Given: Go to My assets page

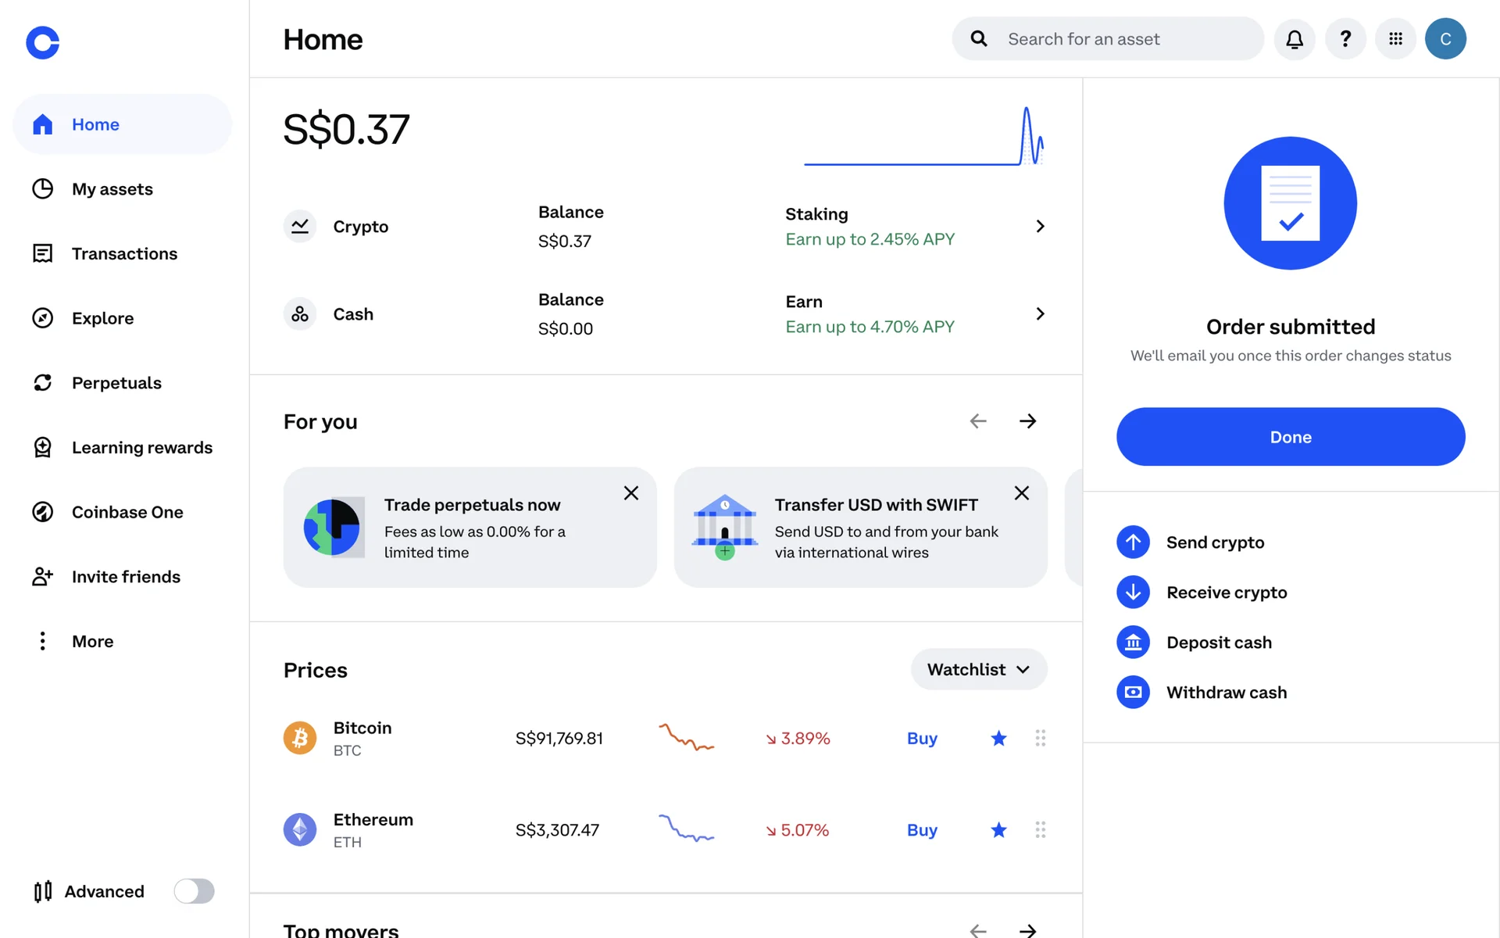Looking at the screenshot, I should 112,189.
